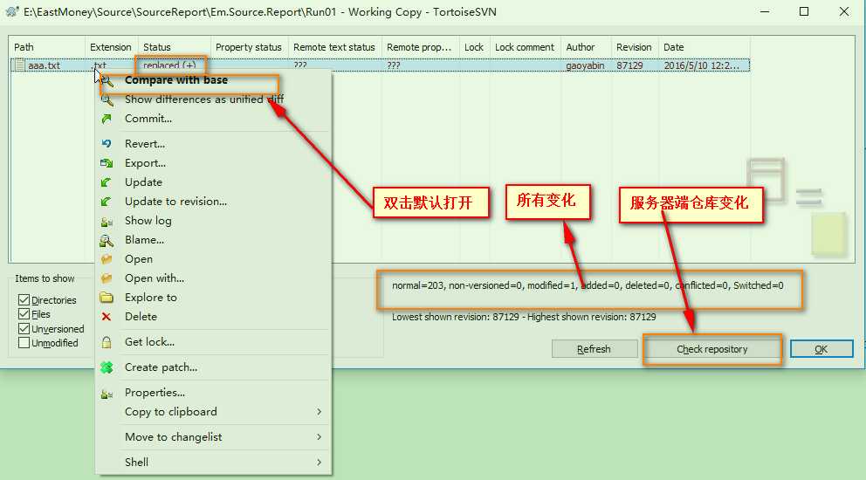Click the unified diff magnifier icon
Image resolution: width=866 pixels, height=480 pixels.
(107, 100)
